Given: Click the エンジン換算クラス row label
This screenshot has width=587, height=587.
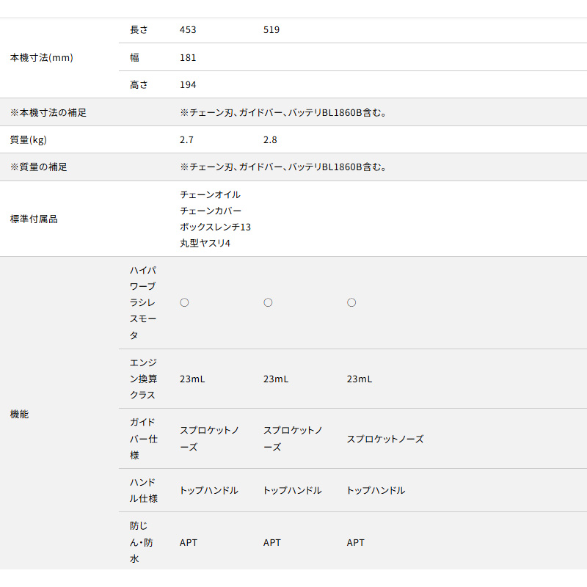Looking at the screenshot, I should [143, 379].
